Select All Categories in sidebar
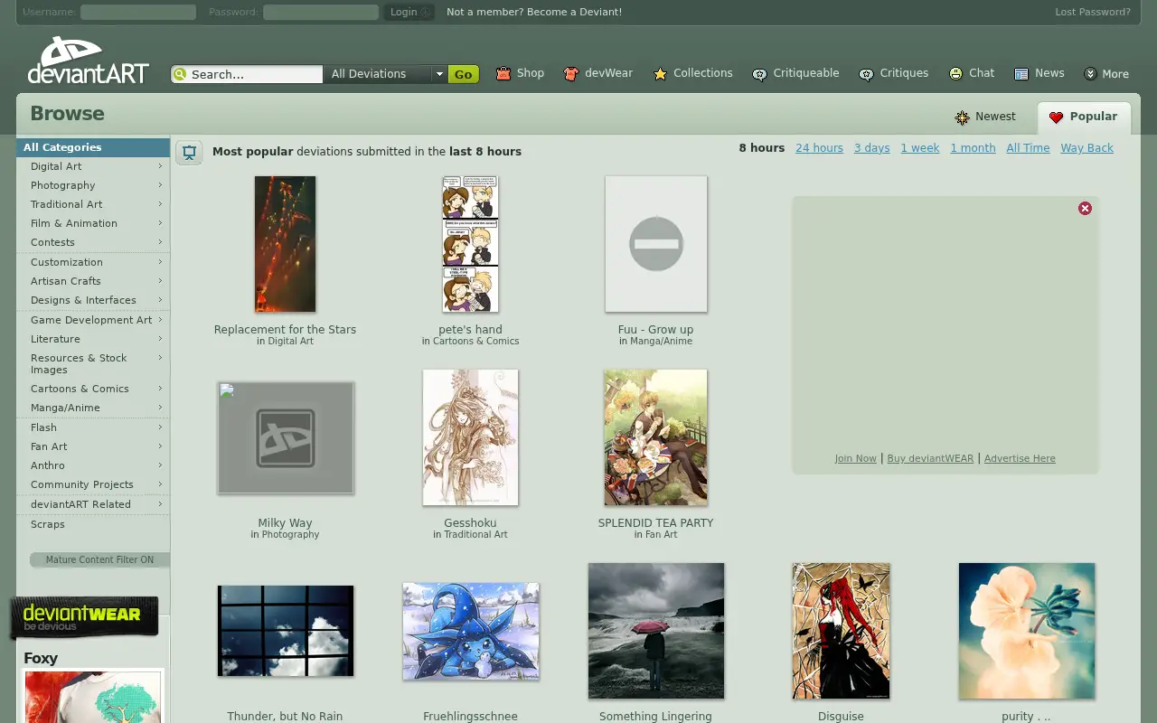Screen dimensions: 1157x723 93,147
